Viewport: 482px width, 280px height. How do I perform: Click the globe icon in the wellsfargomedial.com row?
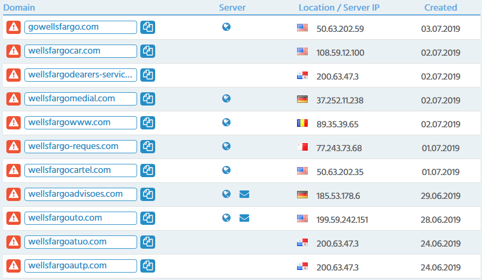click(226, 99)
